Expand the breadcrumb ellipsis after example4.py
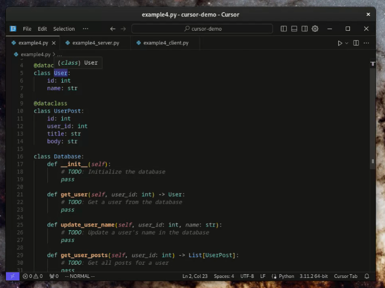Viewport: 385px width, 288px height. [x=60, y=55]
